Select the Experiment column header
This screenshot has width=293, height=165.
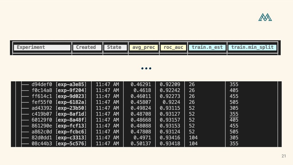42,47
